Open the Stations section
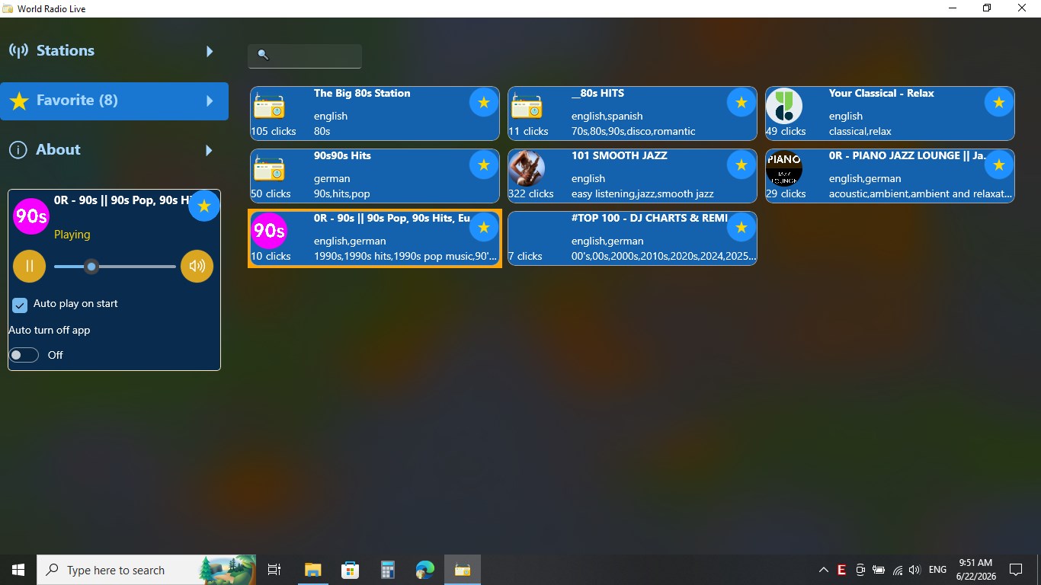This screenshot has width=1041, height=585. coord(114,51)
